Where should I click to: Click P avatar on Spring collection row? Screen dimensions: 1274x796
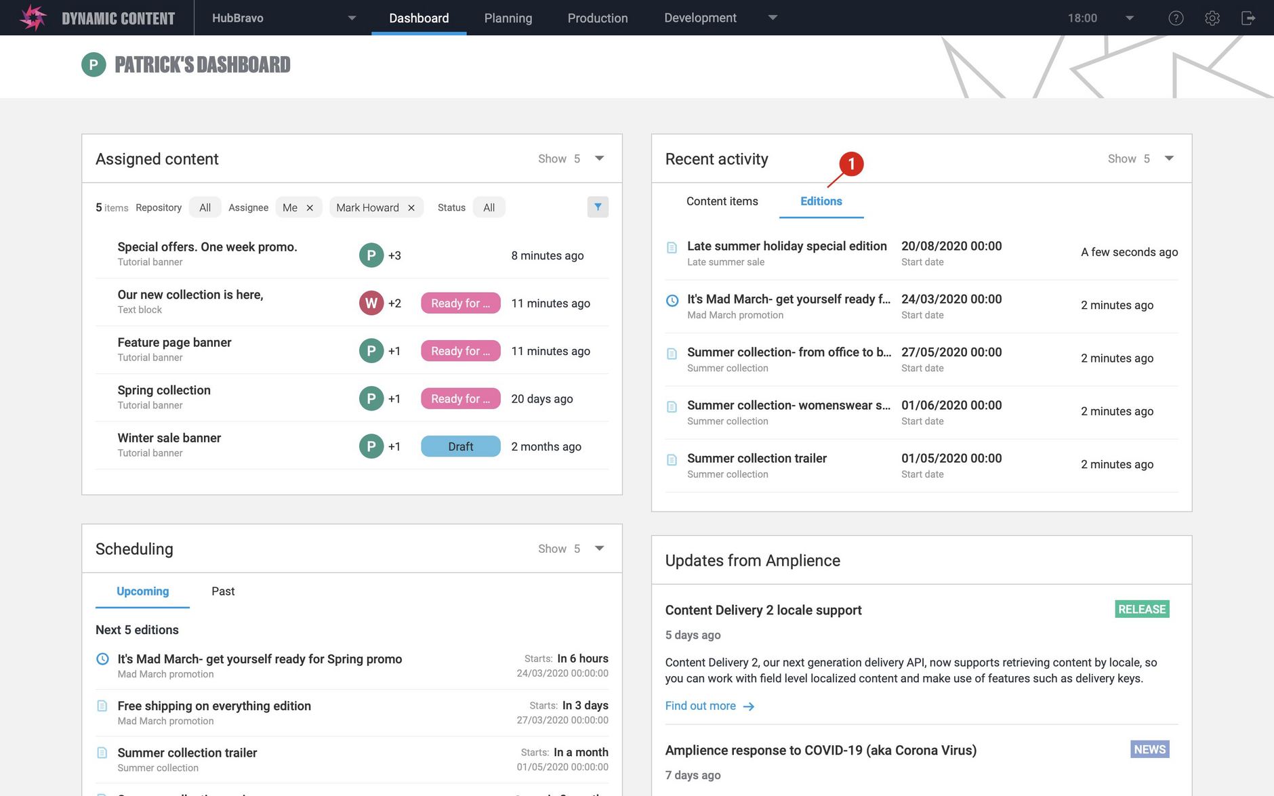(x=371, y=398)
